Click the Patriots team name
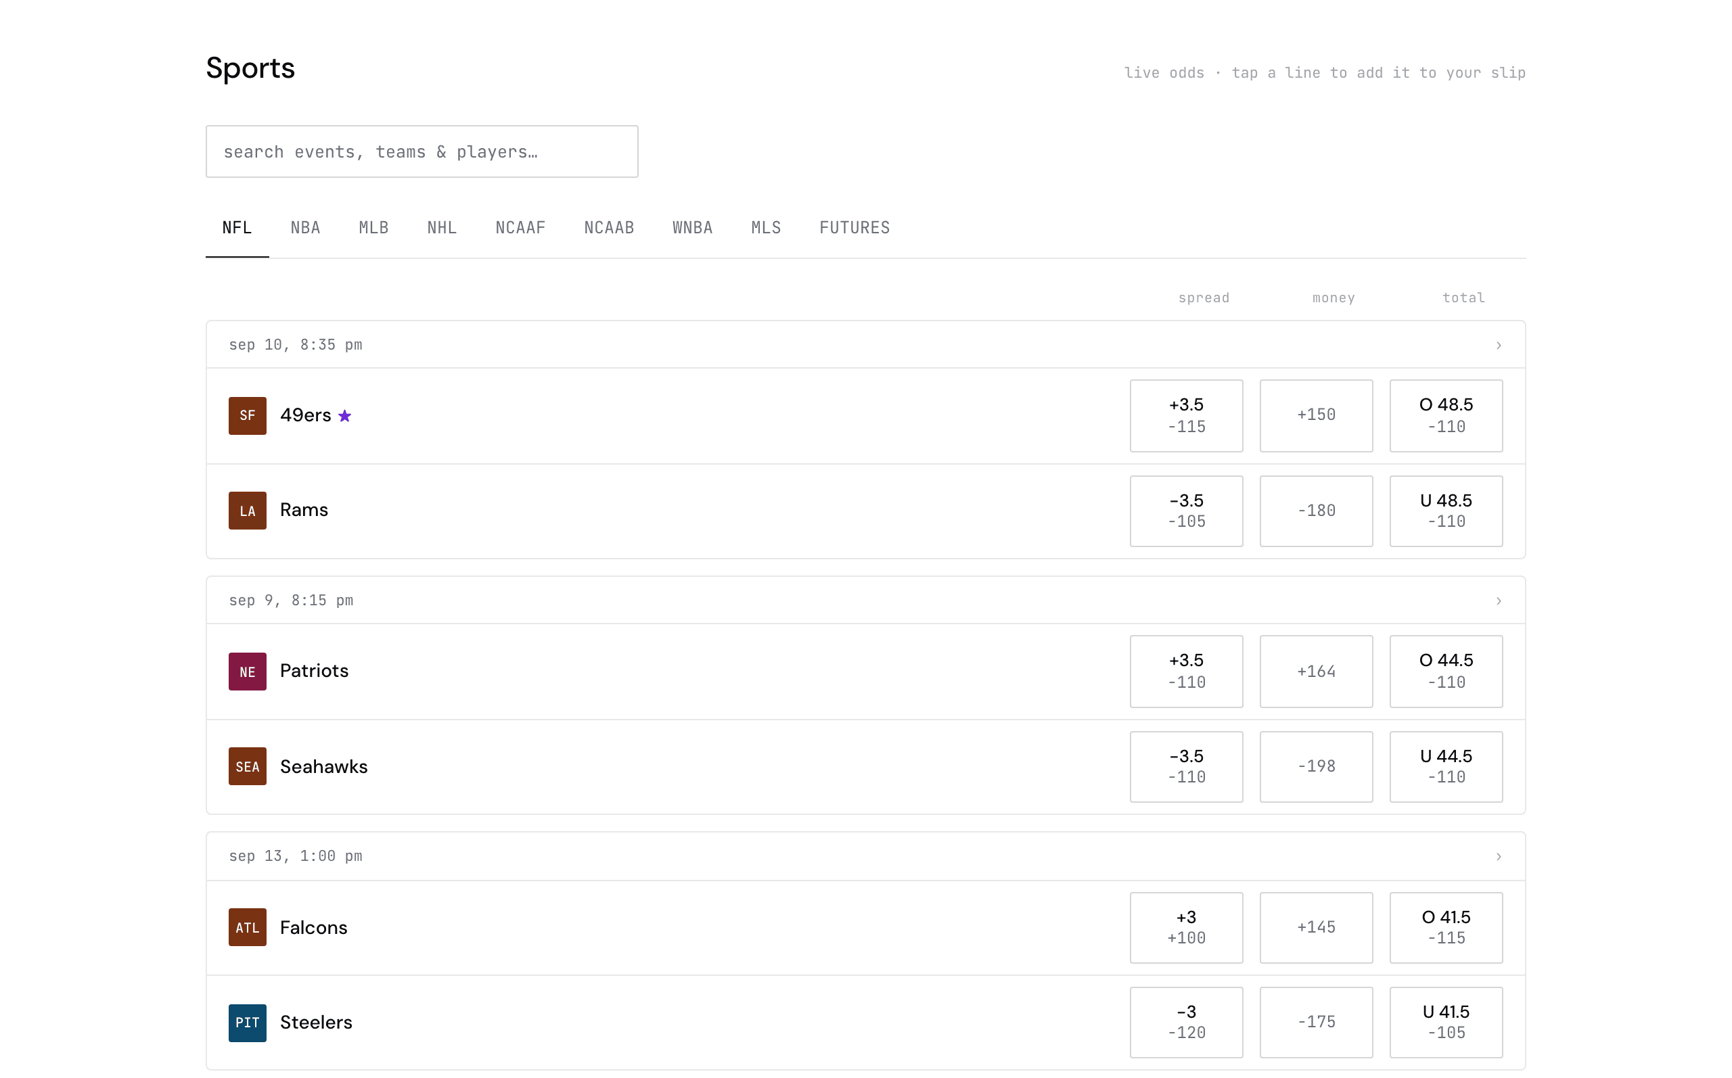The image size is (1732, 1078). pos(315,672)
